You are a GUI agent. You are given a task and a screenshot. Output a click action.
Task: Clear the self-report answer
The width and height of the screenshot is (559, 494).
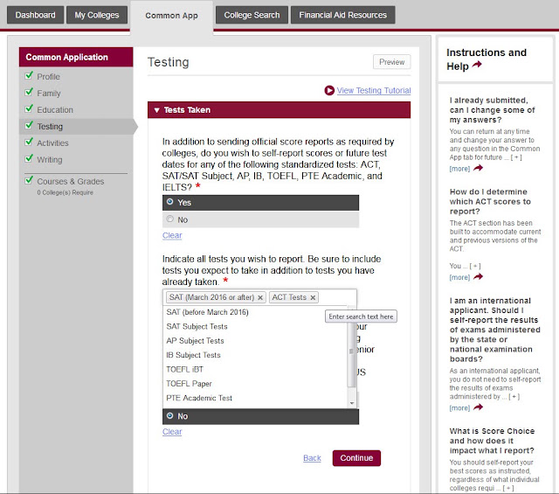(172, 235)
